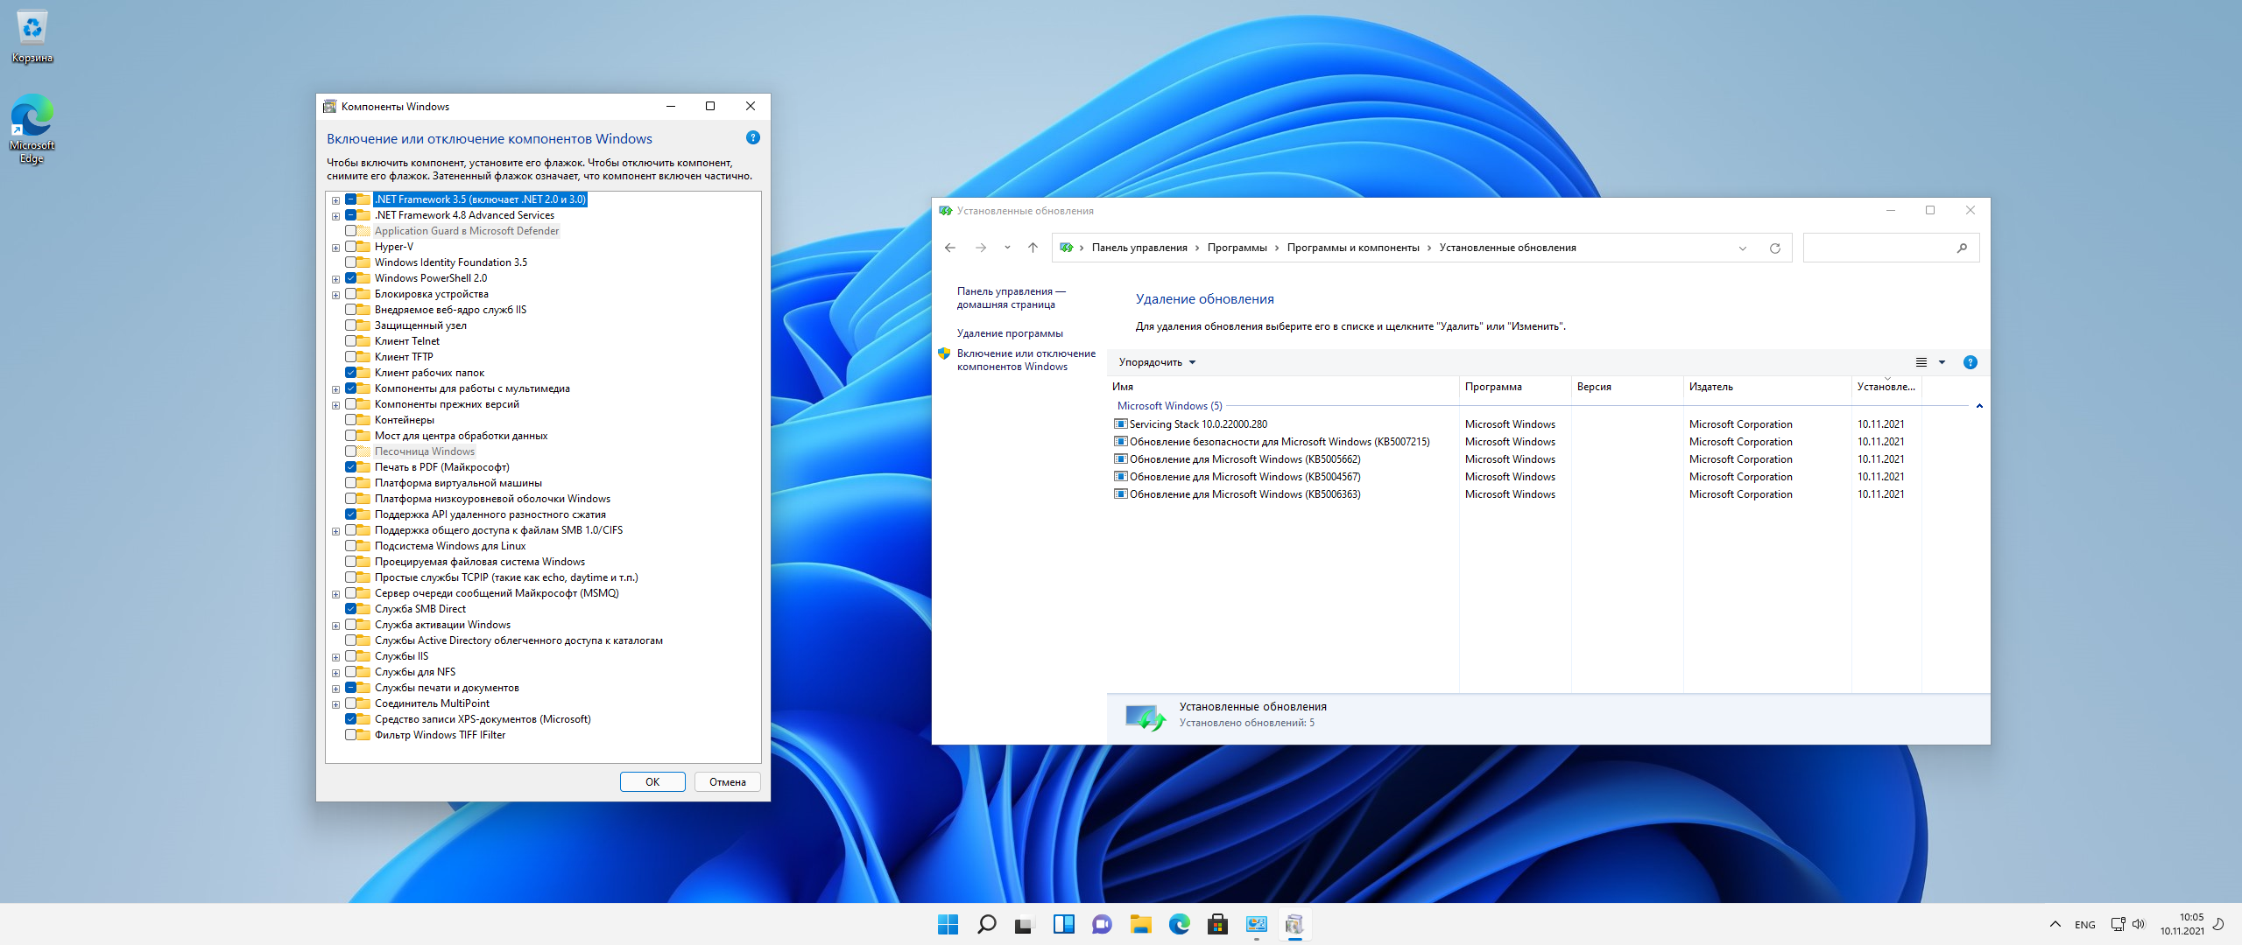Open the Windows Start button on taskbar
This screenshot has height=945, width=2242.
coord(948,924)
